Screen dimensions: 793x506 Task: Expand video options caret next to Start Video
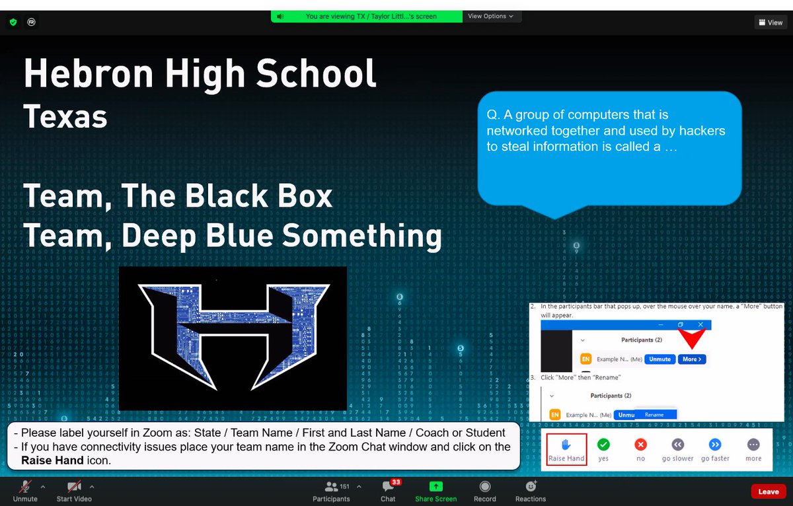92,486
